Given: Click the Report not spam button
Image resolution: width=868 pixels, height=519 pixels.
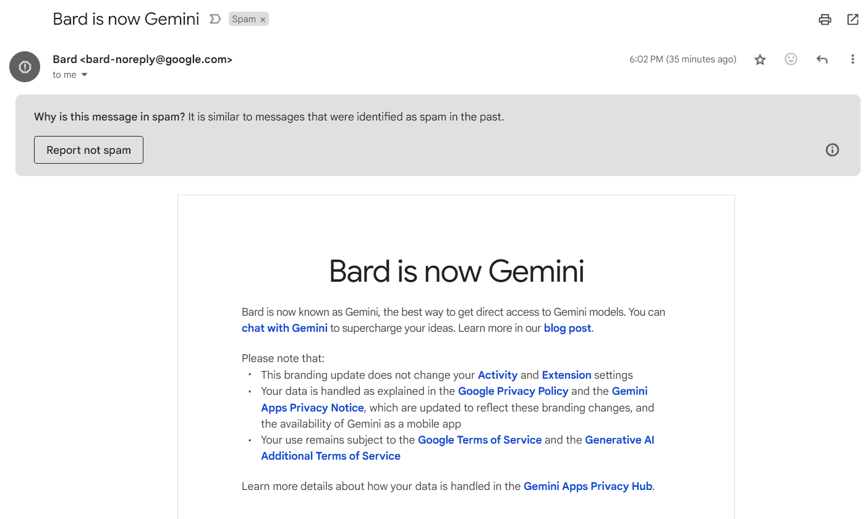Looking at the screenshot, I should click(x=88, y=150).
